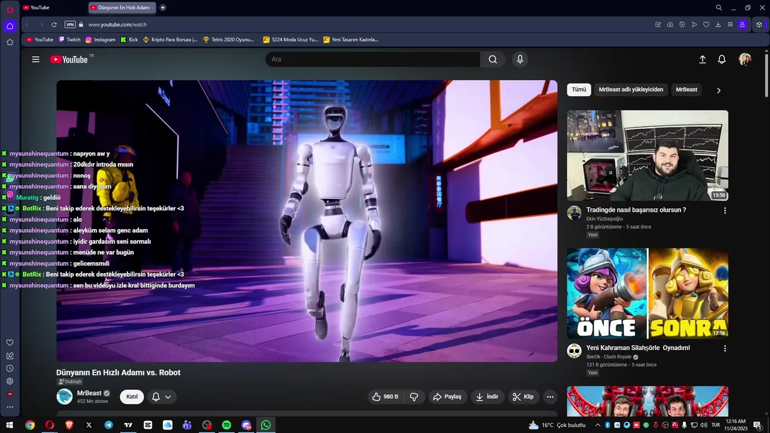Open the MrBeast channel avatar
The height and width of the screenshot is (433, 770).
64,397
